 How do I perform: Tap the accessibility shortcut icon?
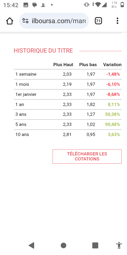(x=119, y=245)
